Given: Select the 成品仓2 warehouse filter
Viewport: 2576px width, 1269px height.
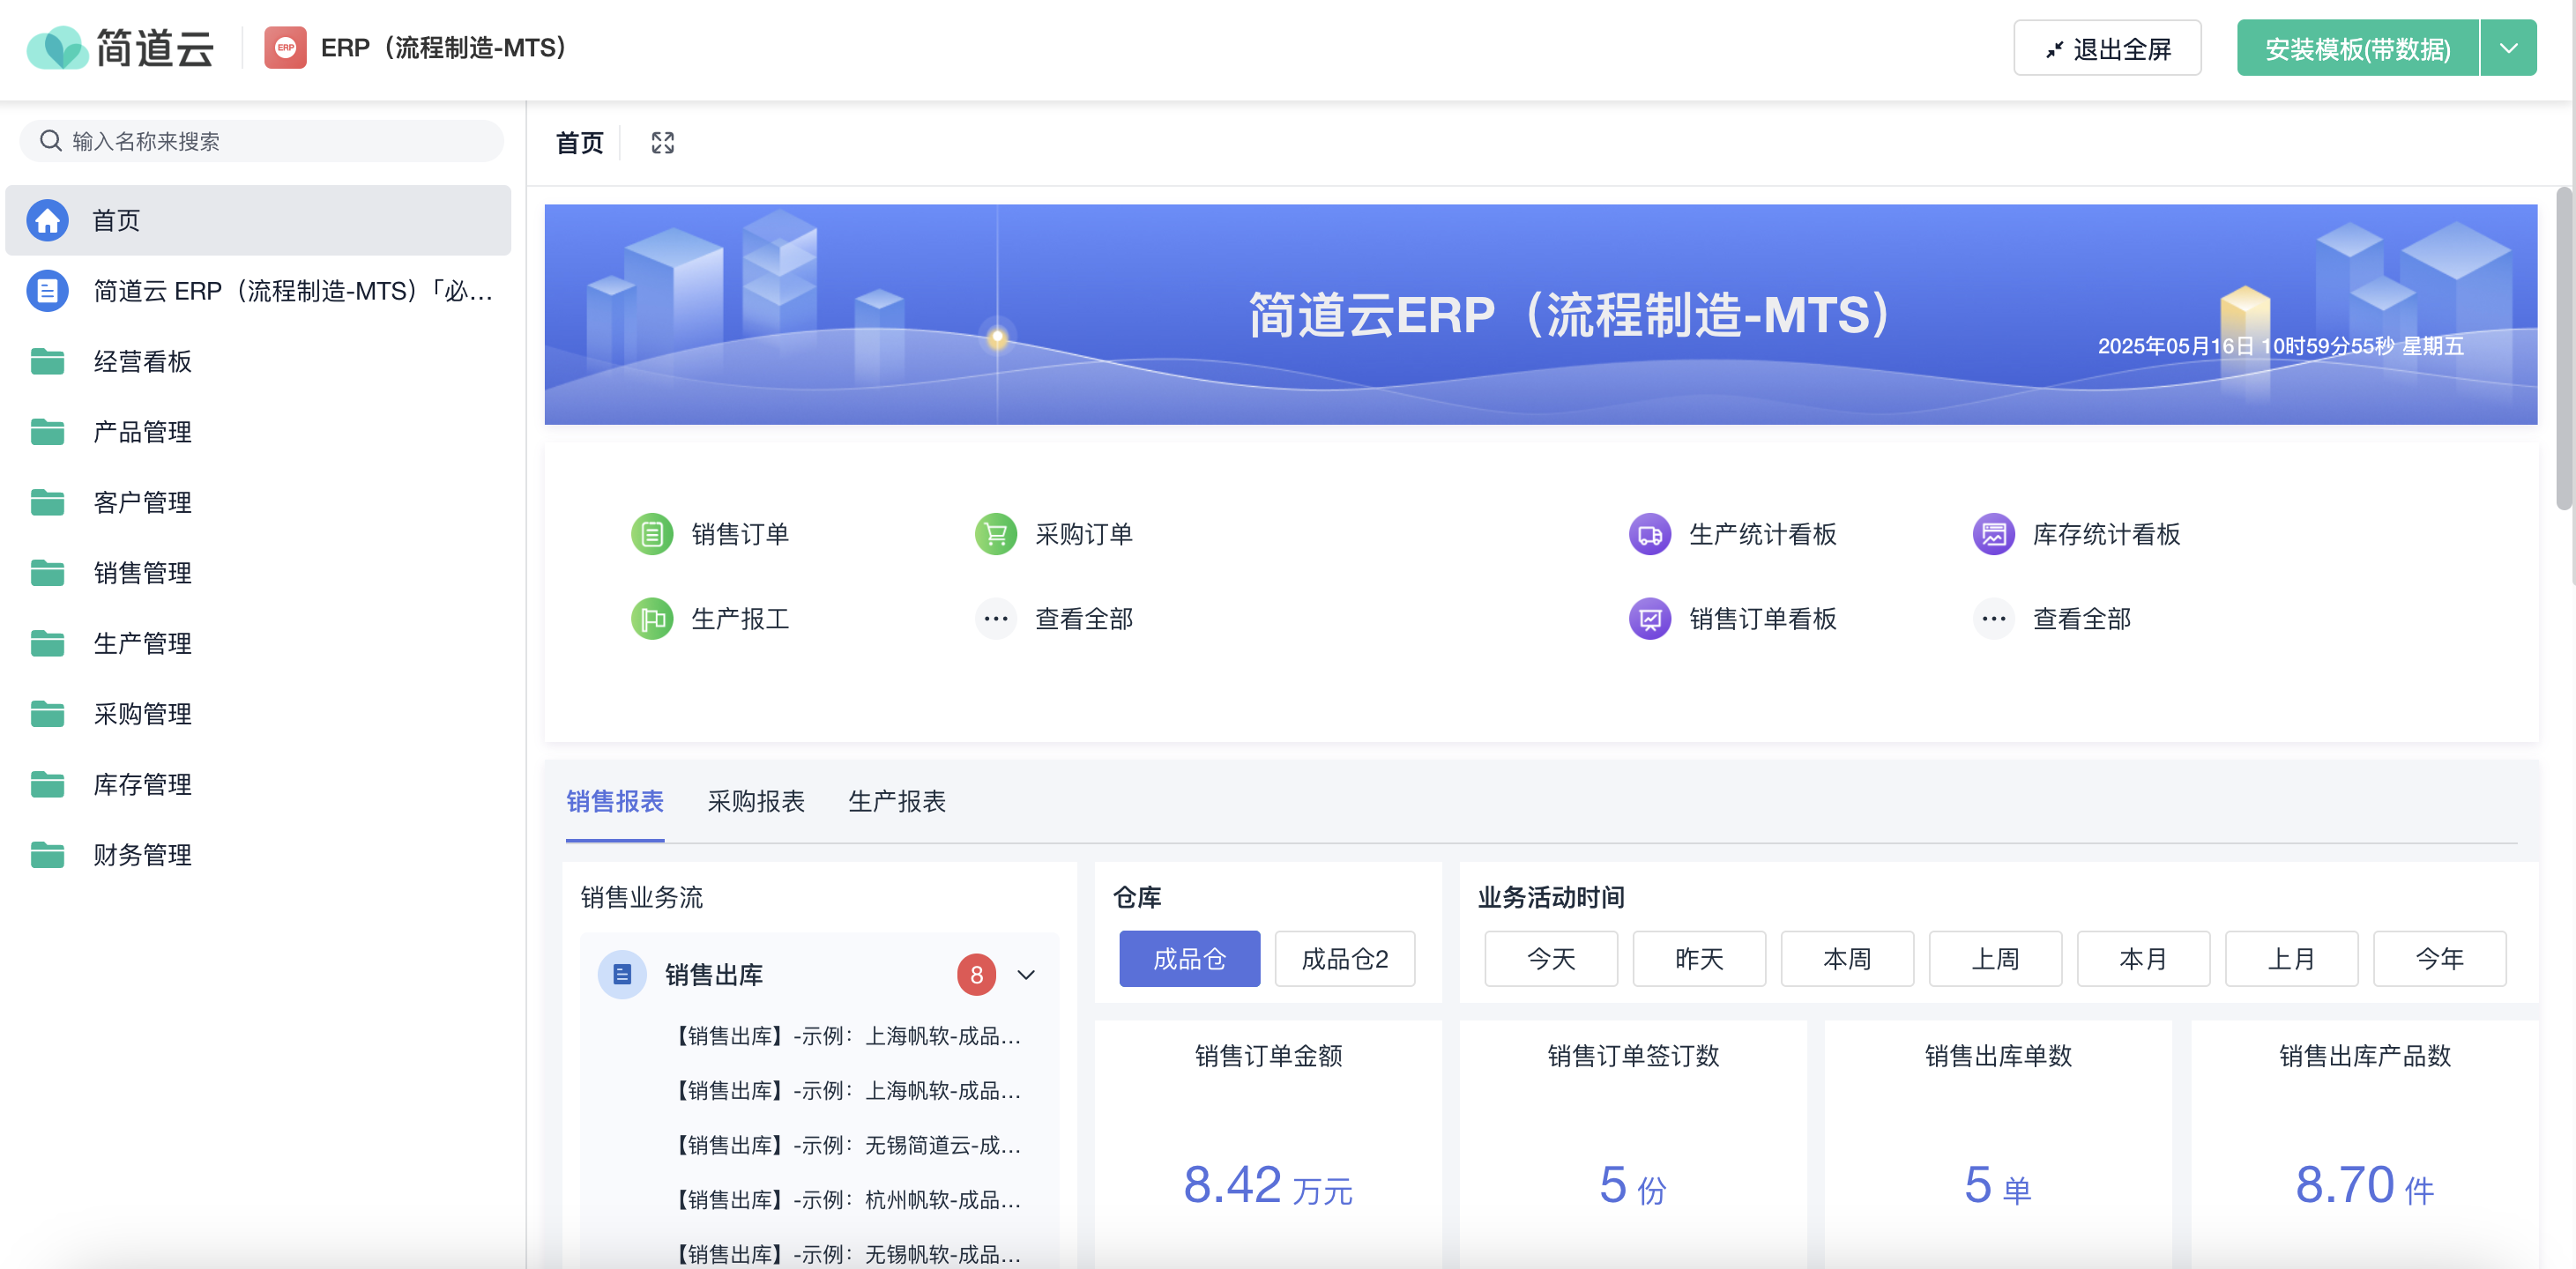Looking at the screenshot, I should (1345, 959).
